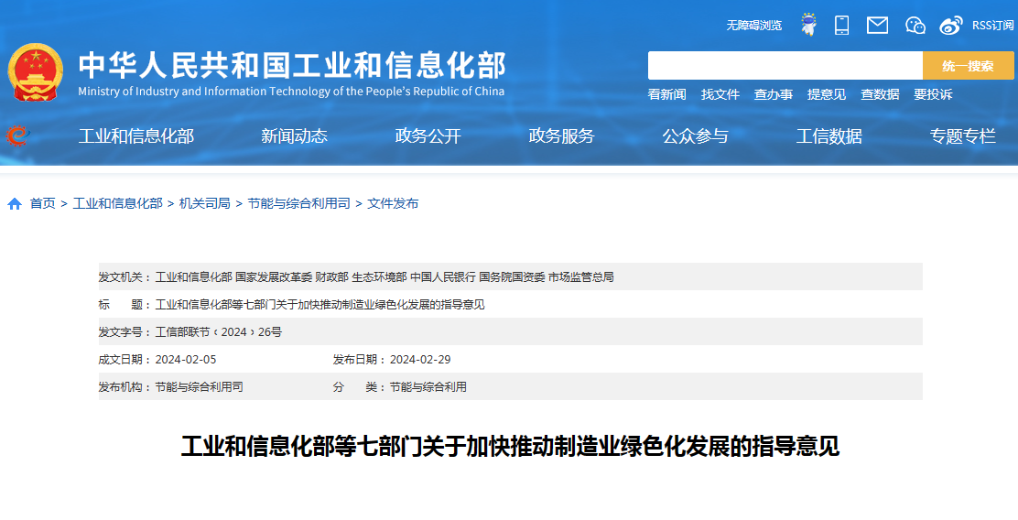Click the 标题 row document title text
This screenshot has width=1018, height=520.
pos(320,305)
